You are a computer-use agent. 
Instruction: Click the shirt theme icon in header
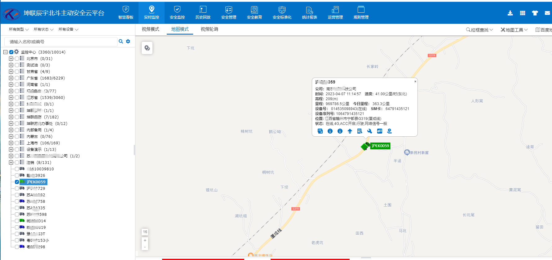tap(535, 13)
